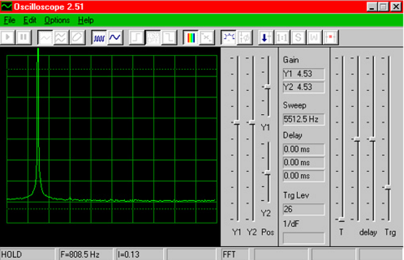Select the X-Y Lissajous mode icon
Viewport: 404px width, 260px height.
point(77,37)
